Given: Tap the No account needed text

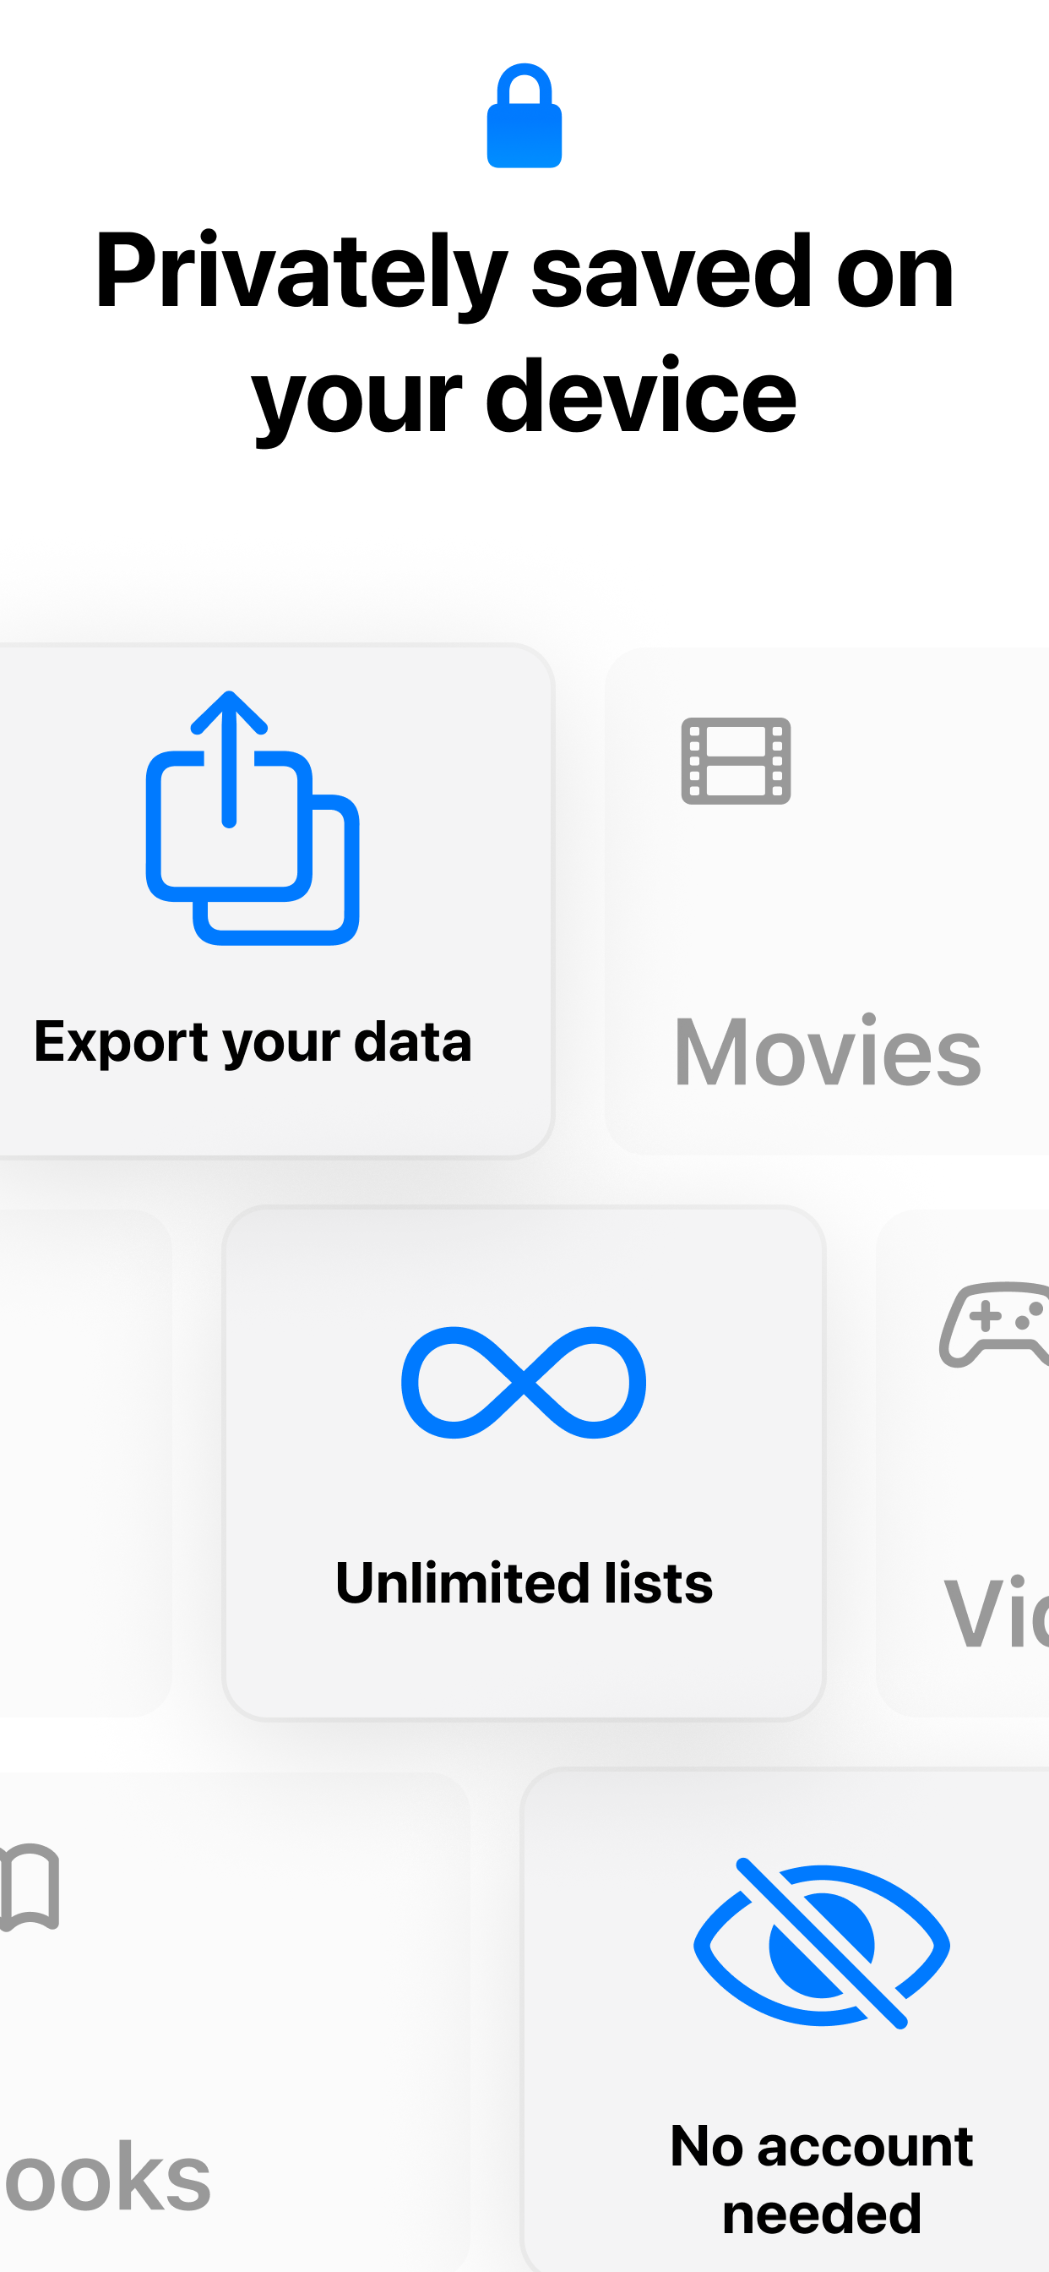Looking at the screenshot, I should coord(822,2178).
